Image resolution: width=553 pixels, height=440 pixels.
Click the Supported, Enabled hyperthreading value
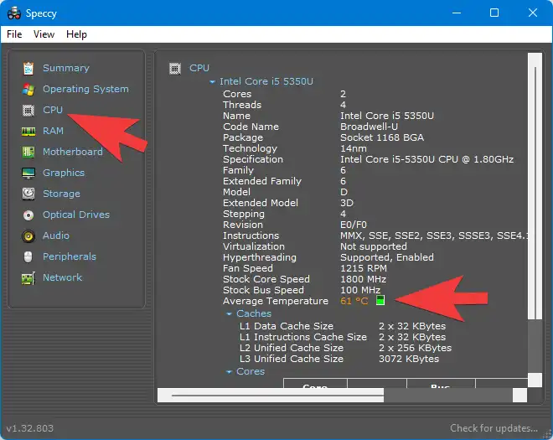(387, 257)
